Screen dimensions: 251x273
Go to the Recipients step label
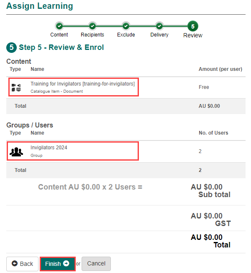(x=92, y=35)
